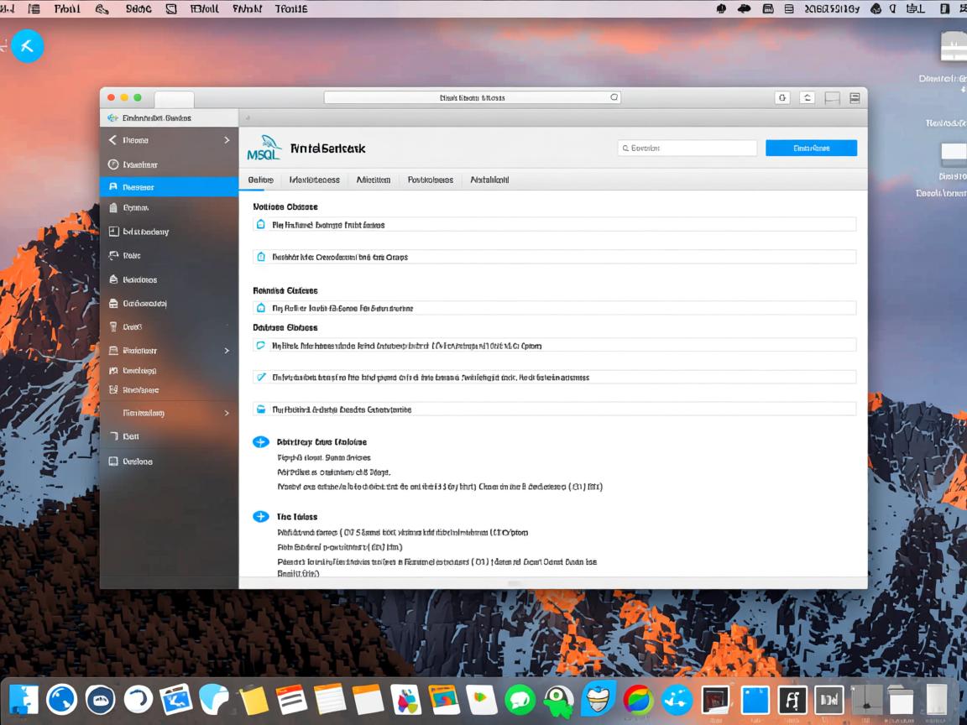Click the second blue plus circle icon
Screen dimensions: 967x725
pyautogui.click(x=261, y=517)
